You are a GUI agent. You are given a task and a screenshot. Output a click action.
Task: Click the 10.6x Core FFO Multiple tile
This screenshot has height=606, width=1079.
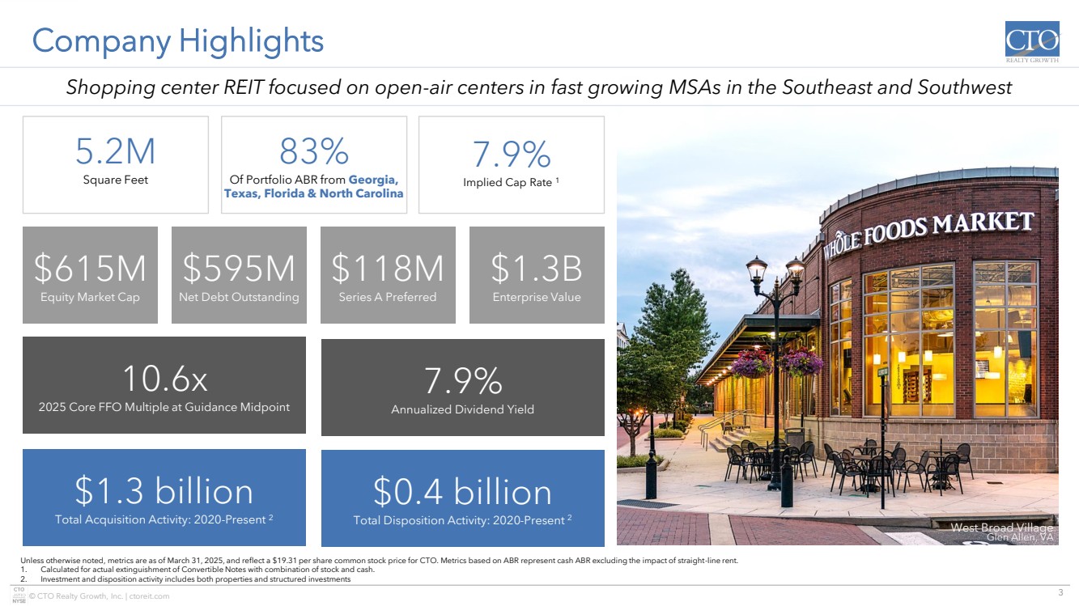(x=164, y=385)
